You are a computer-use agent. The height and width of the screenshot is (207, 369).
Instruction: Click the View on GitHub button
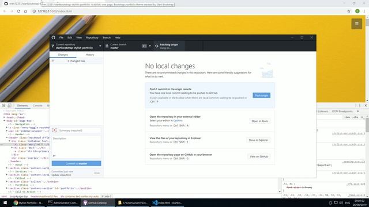[259, 156]
